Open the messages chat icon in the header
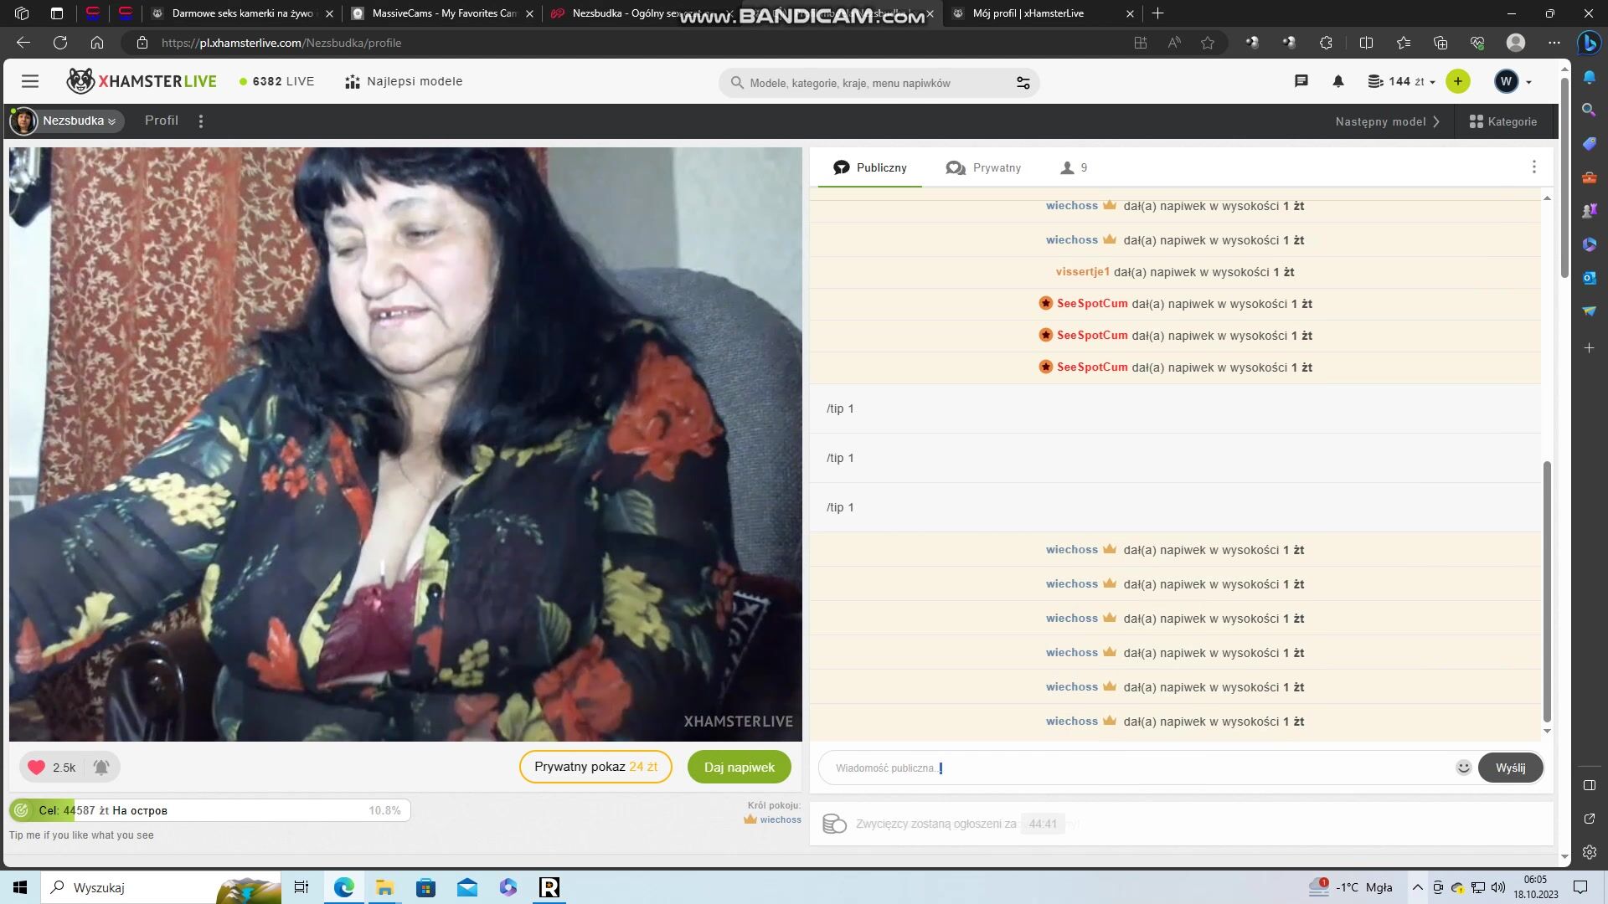1608x904 pixels. [x=1301, y=81]
